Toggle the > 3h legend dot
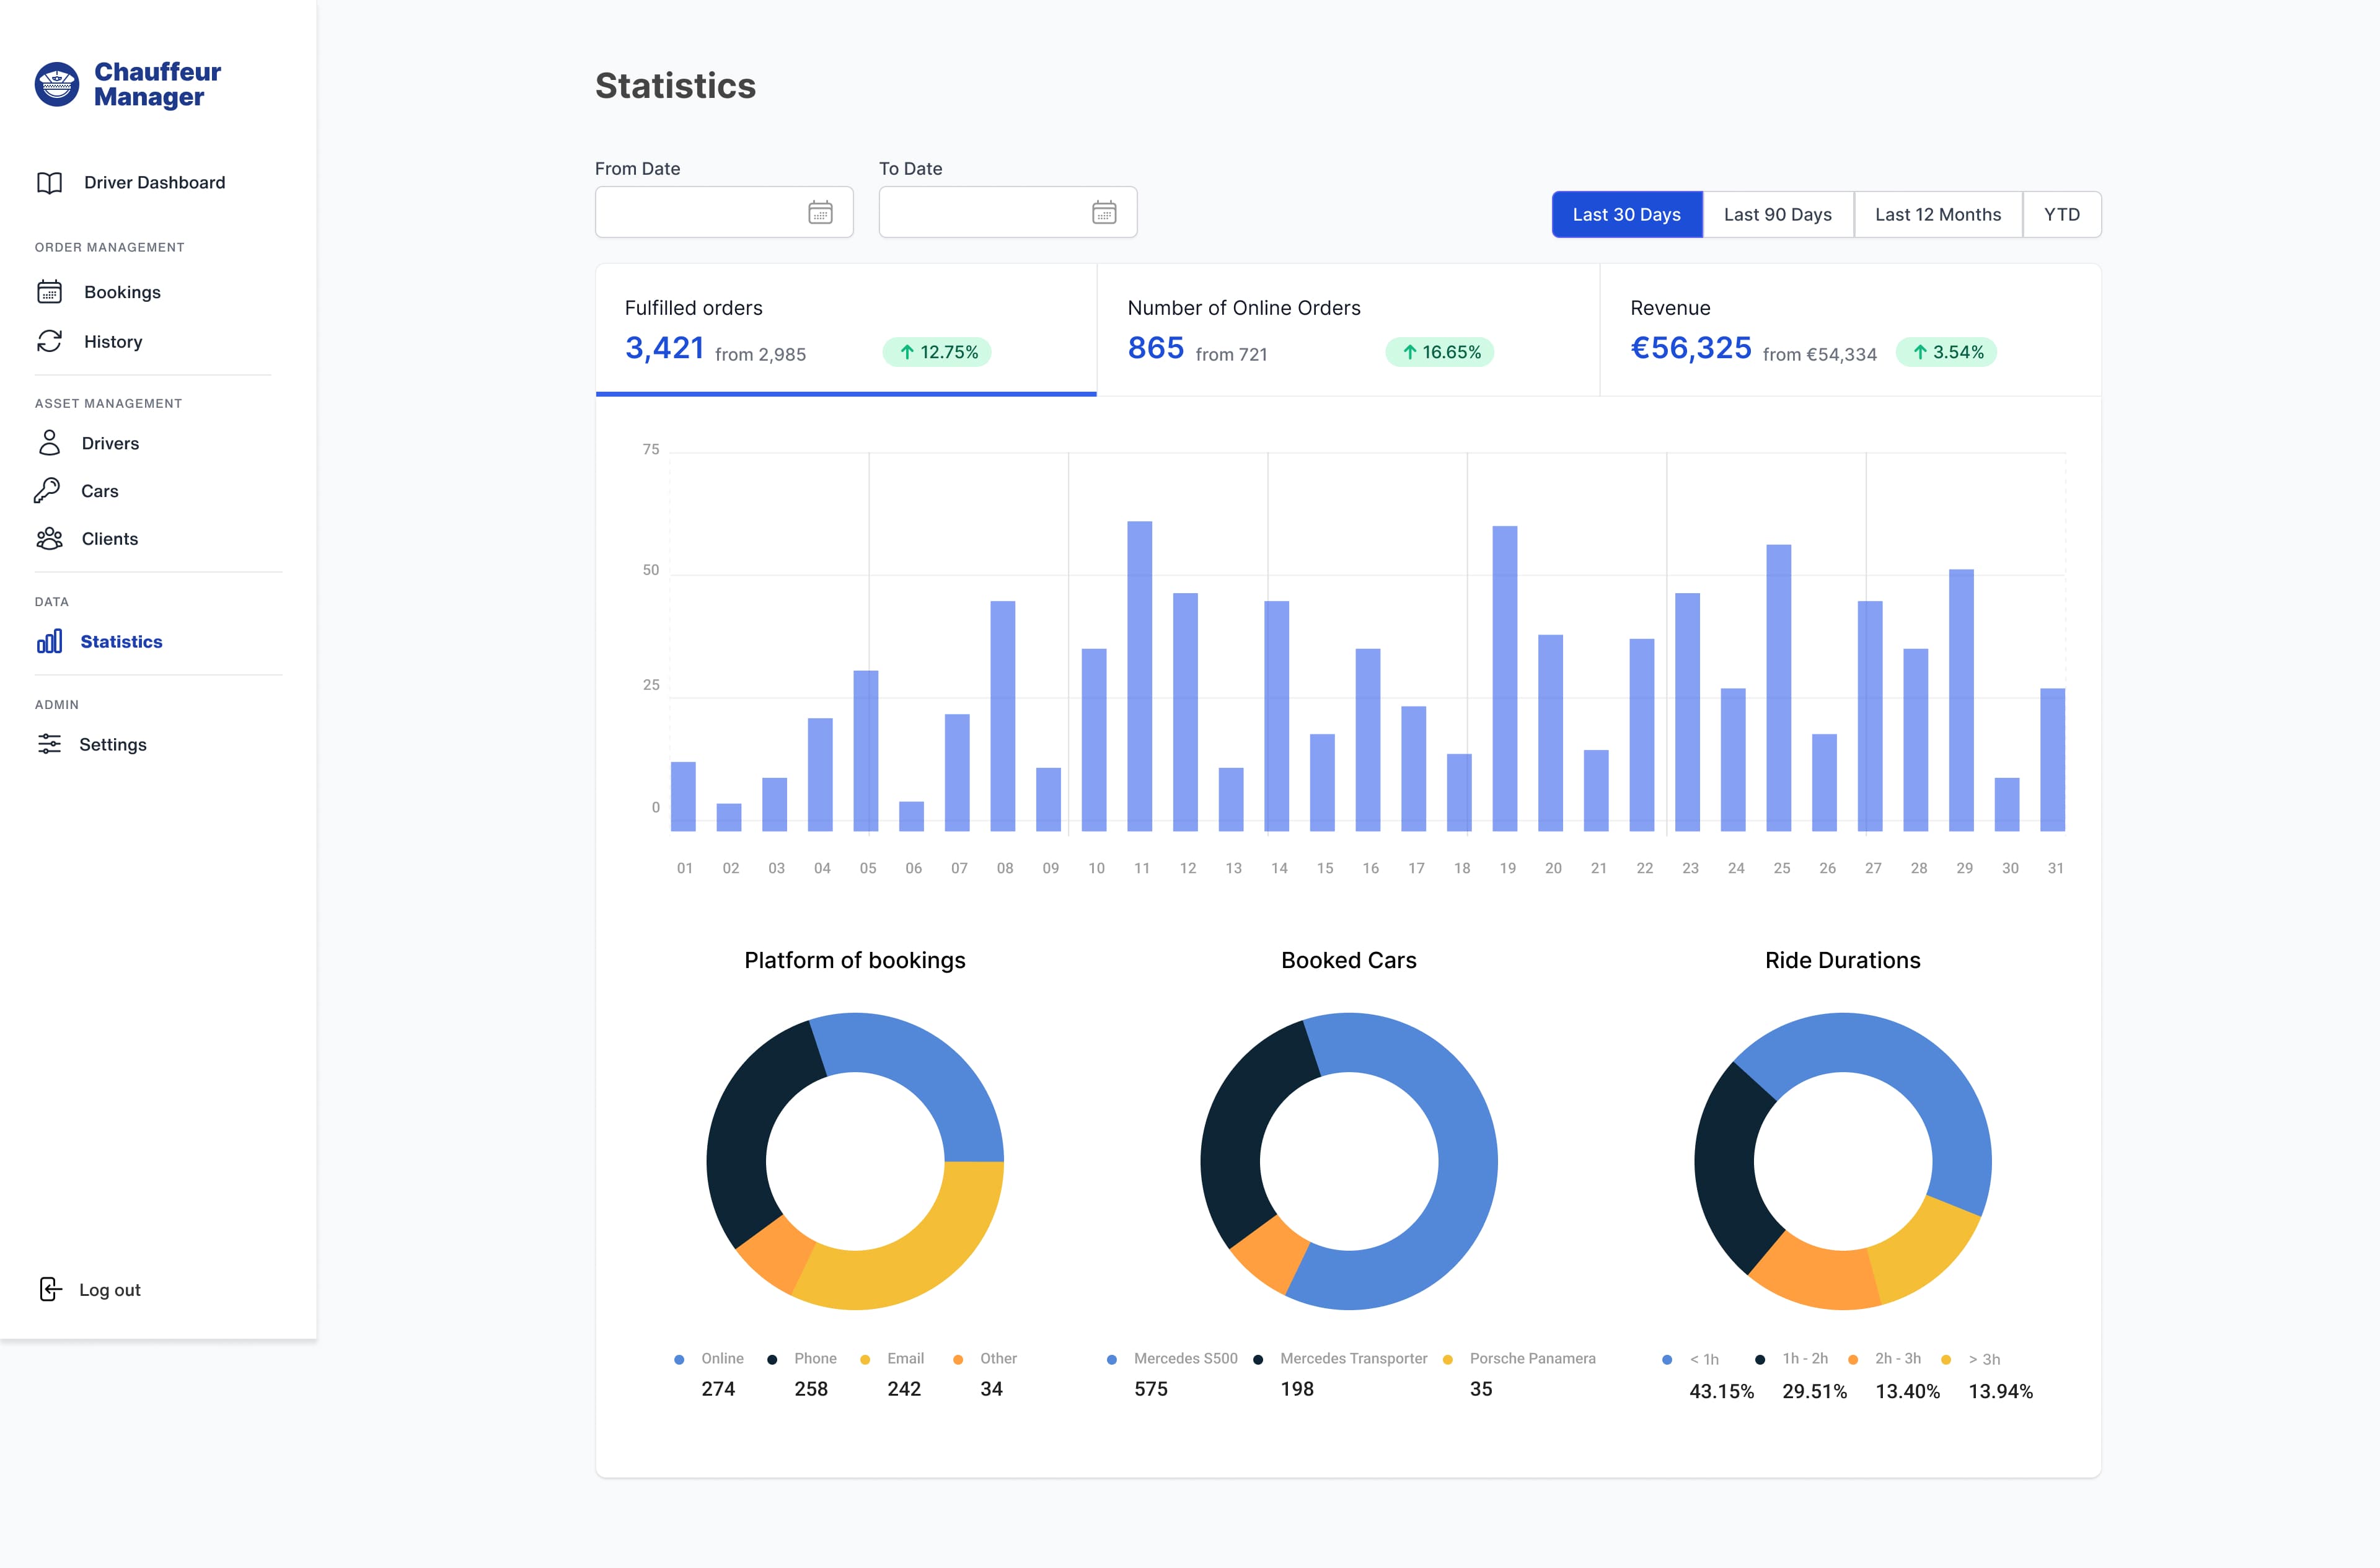The width and height of the screenshot is (2380, 1568). point(1946,1359)
